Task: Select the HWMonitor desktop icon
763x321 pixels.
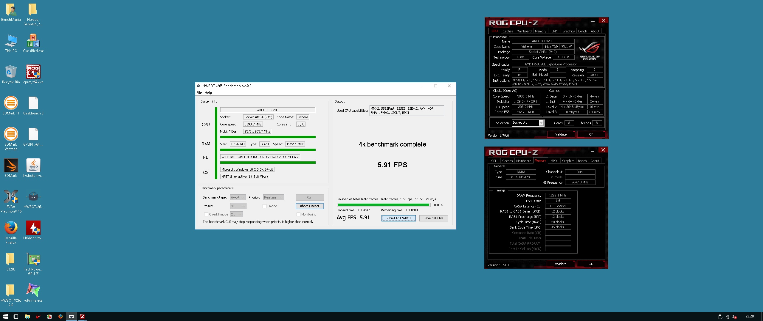Action: tap(33, 231)
